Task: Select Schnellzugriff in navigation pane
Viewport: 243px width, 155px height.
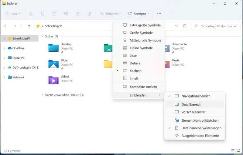Action: 20,38
